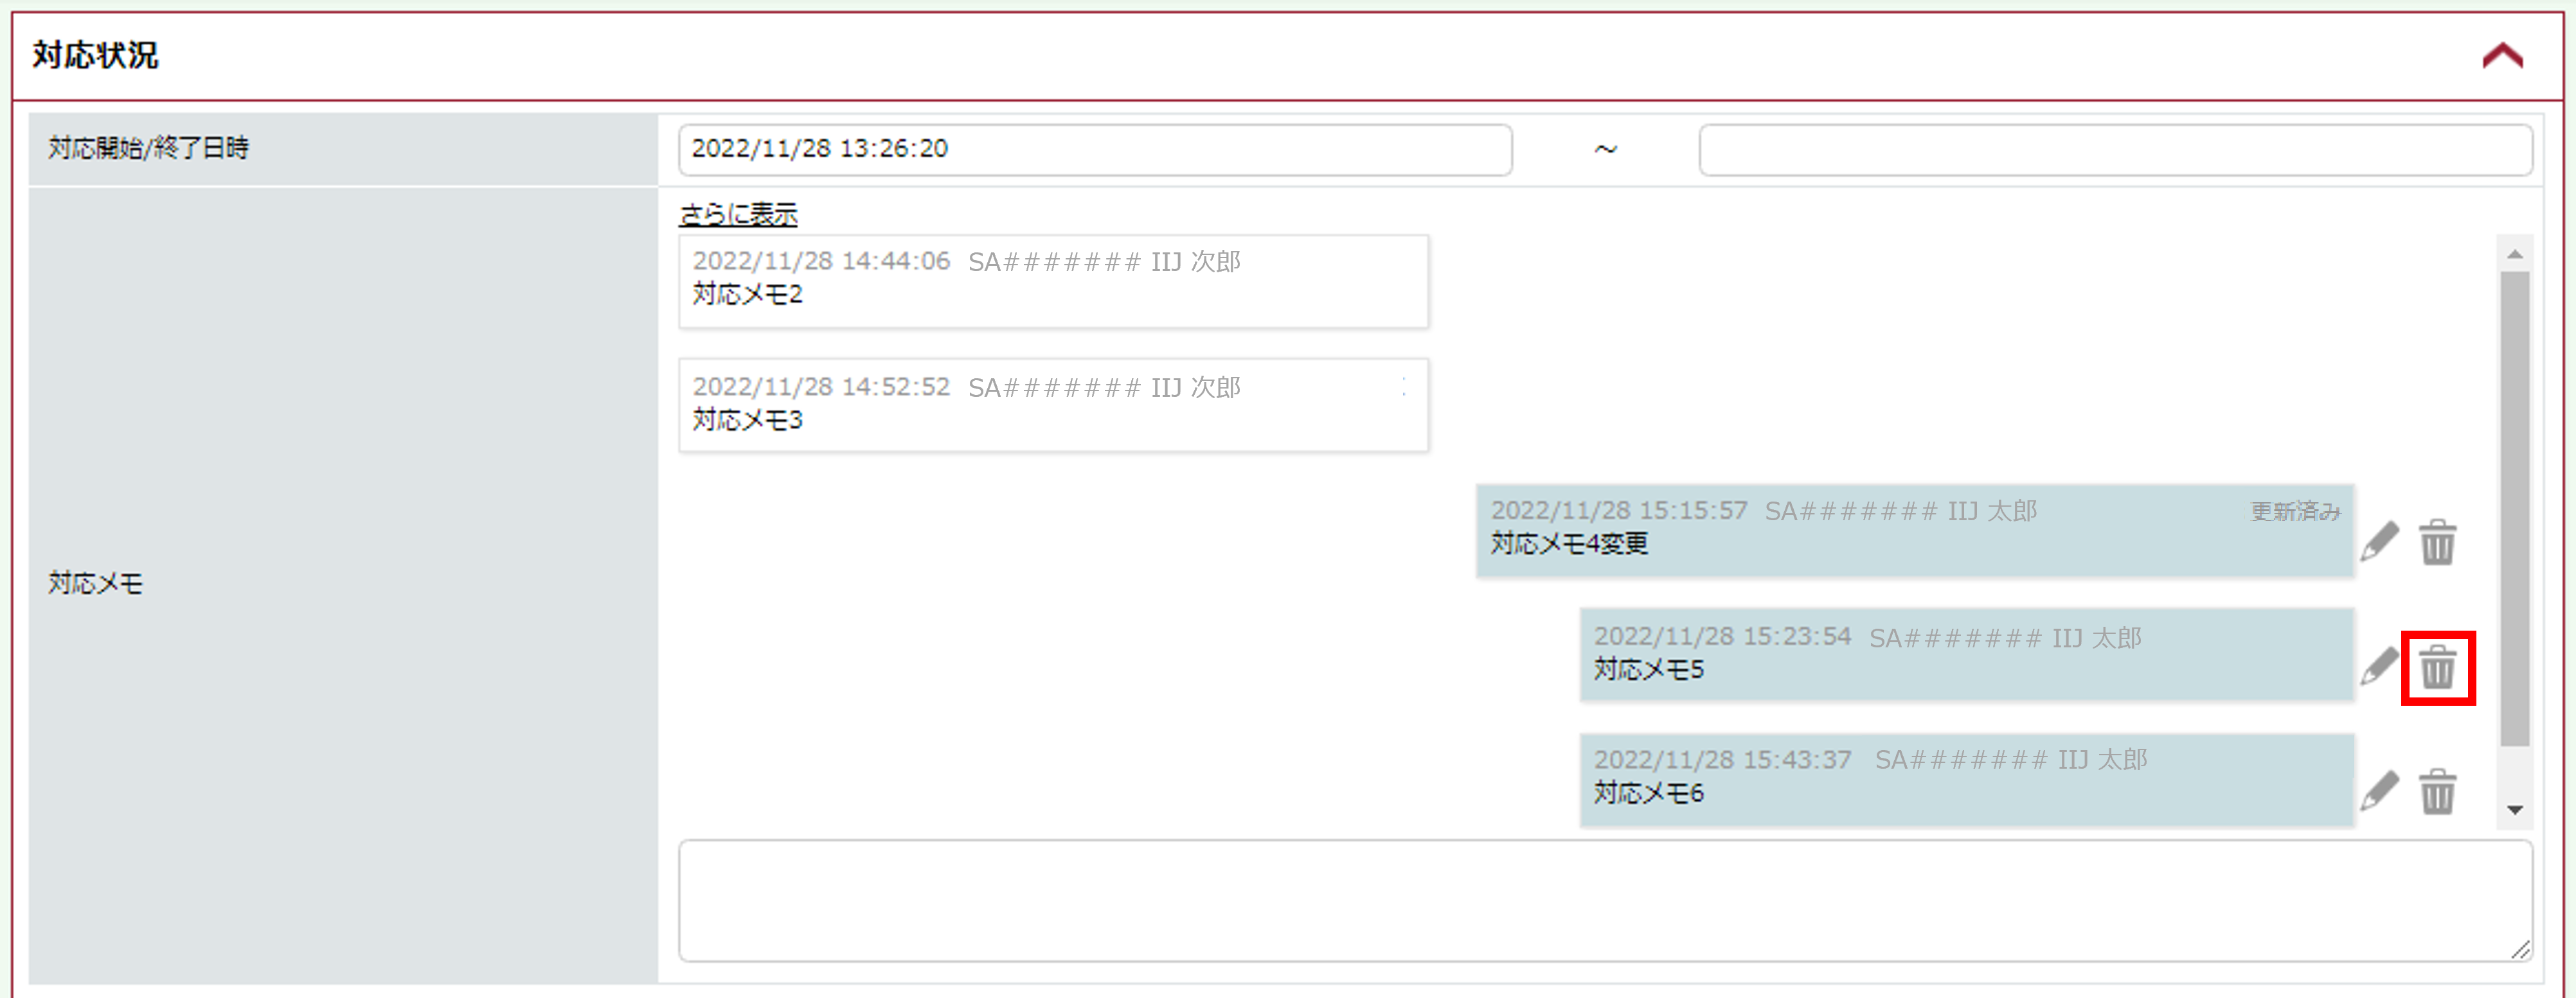Click the 対応メモ6 message text
This screenshot has width=2576, height=998.
[x=1648, y=793]
